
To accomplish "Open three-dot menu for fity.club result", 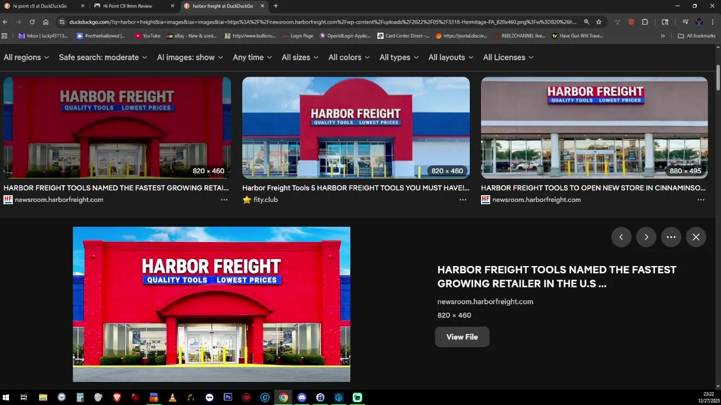I will click(463, 200).
